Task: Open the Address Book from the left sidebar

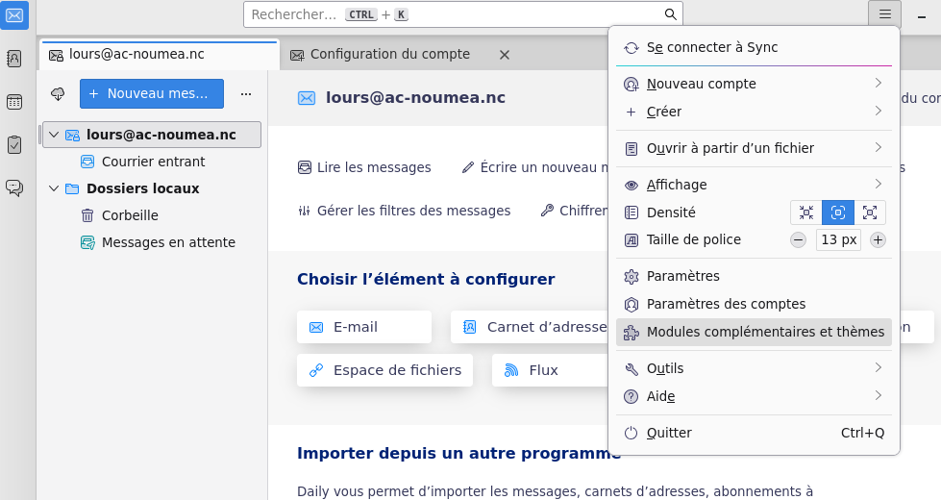Action: click(x=14, y=59)
